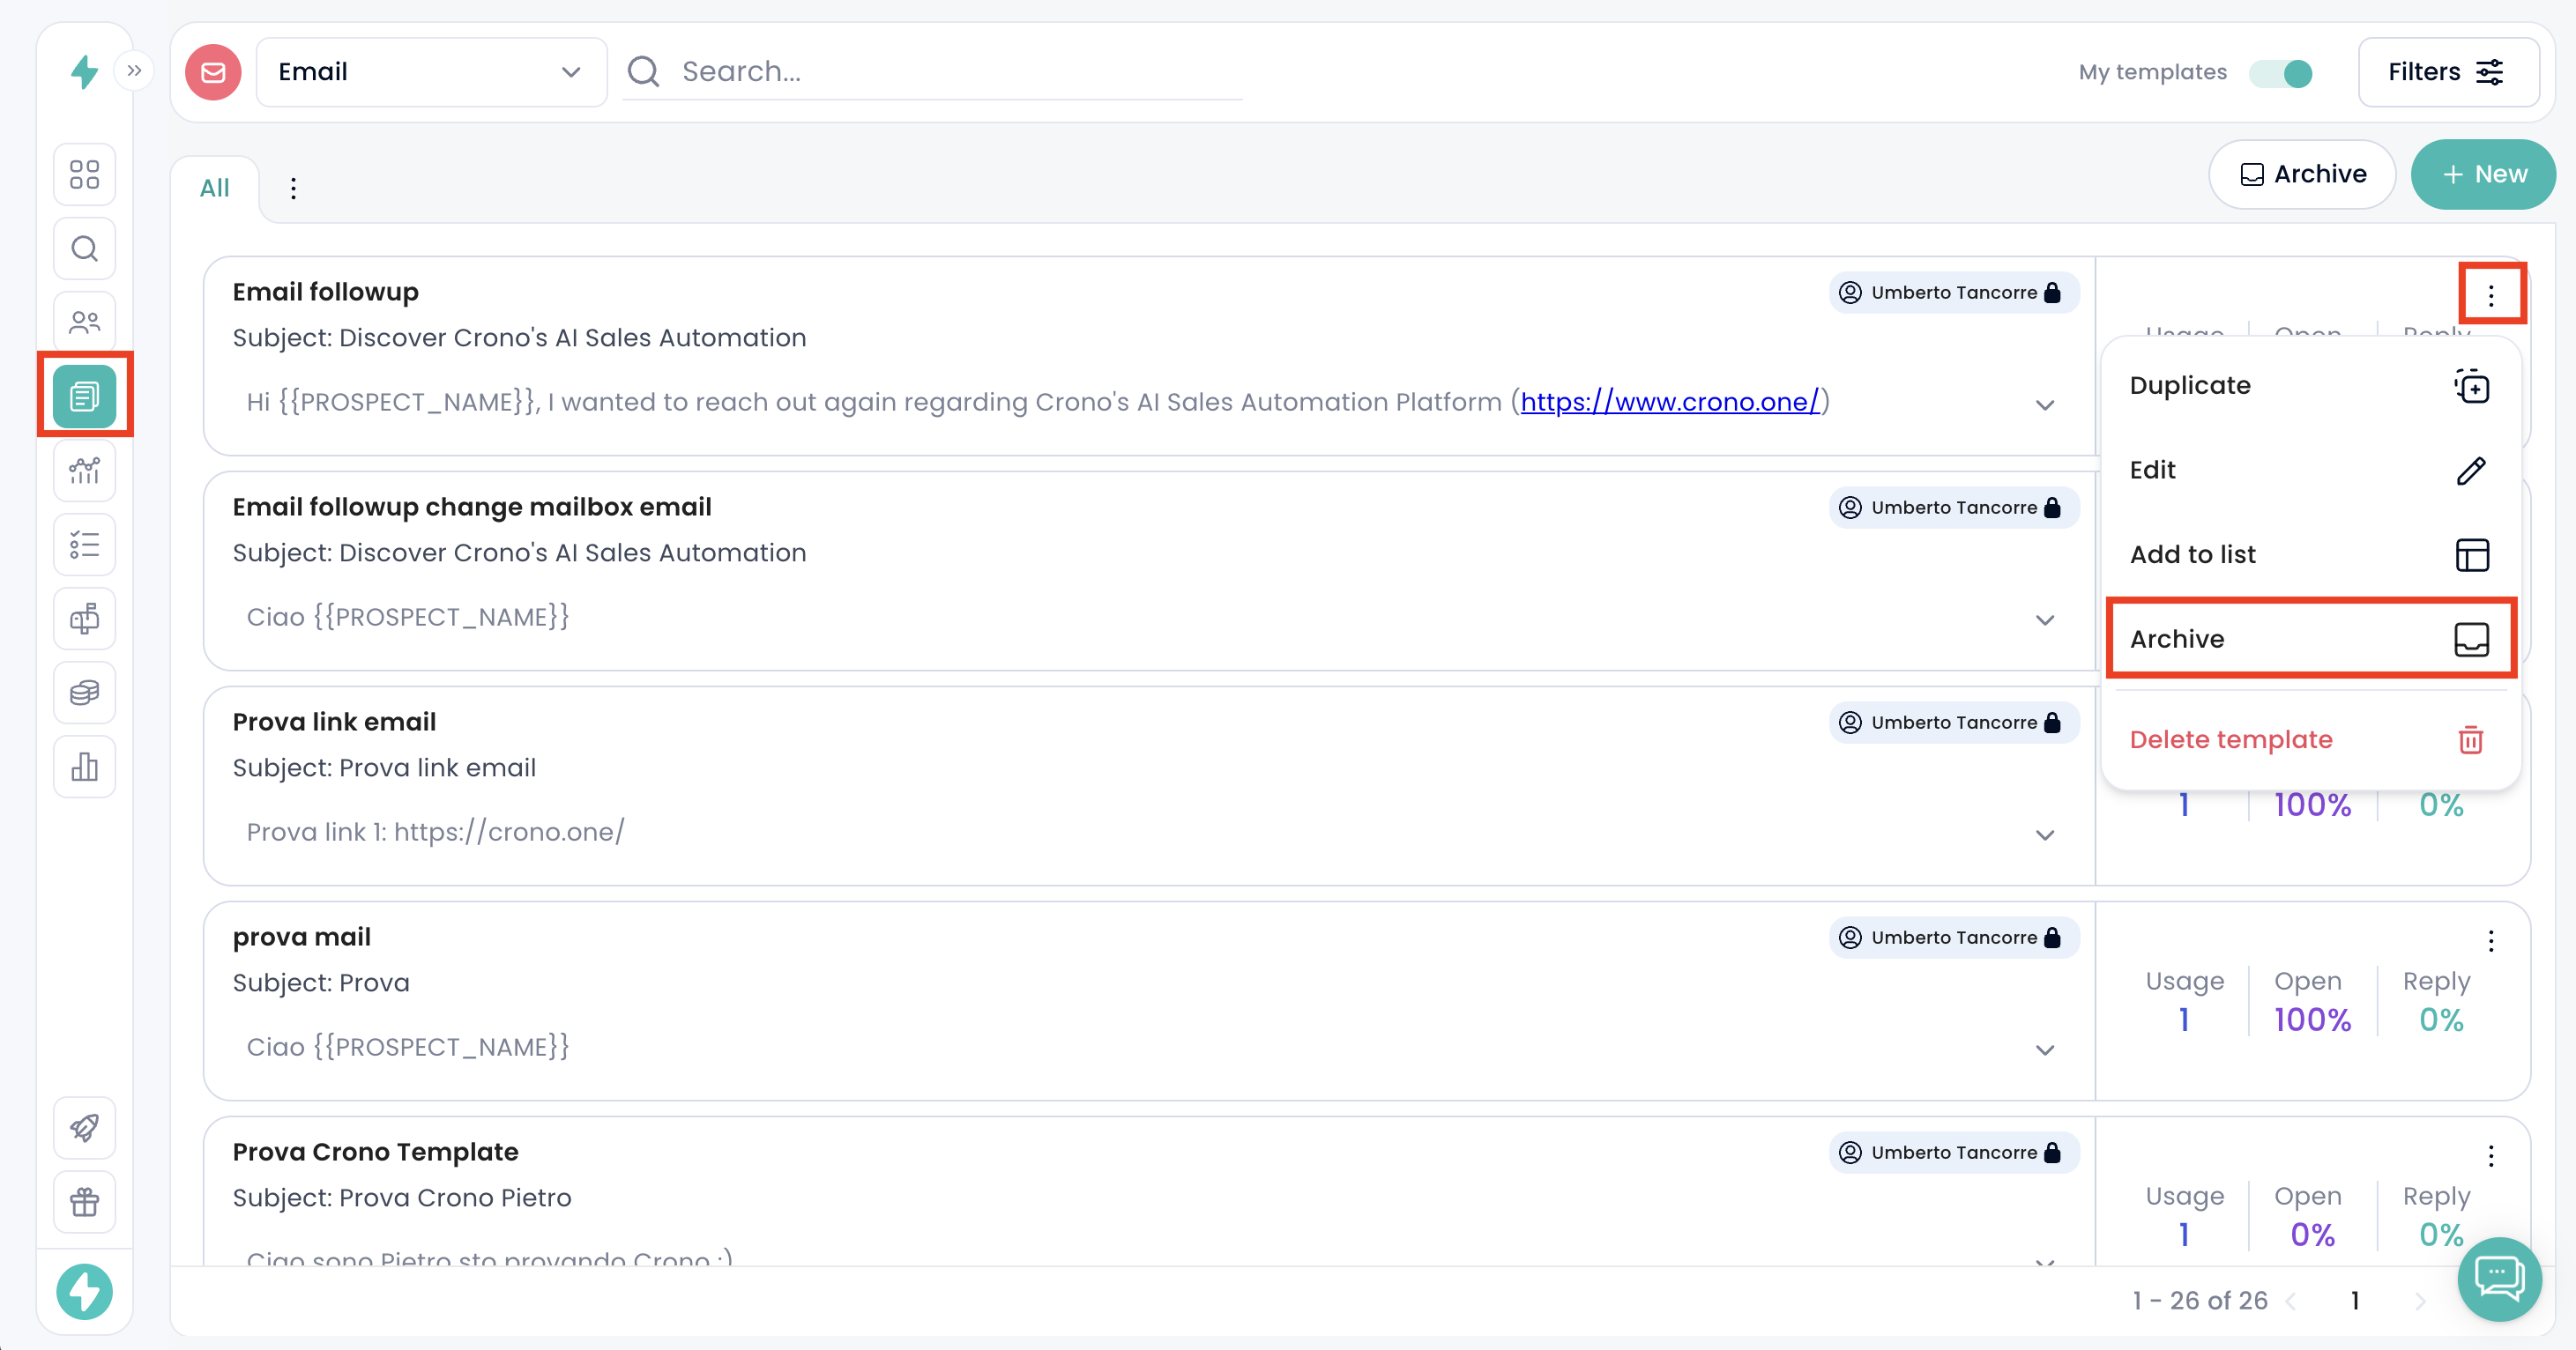Open the contacts people icon in sidebar
This screenshot has height=1350, width=2576.
click(85, 323)
